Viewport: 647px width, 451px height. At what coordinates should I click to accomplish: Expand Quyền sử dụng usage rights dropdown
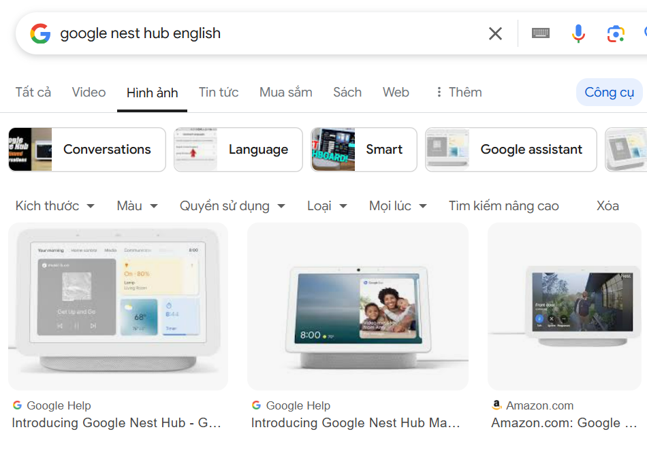point(232,205)
